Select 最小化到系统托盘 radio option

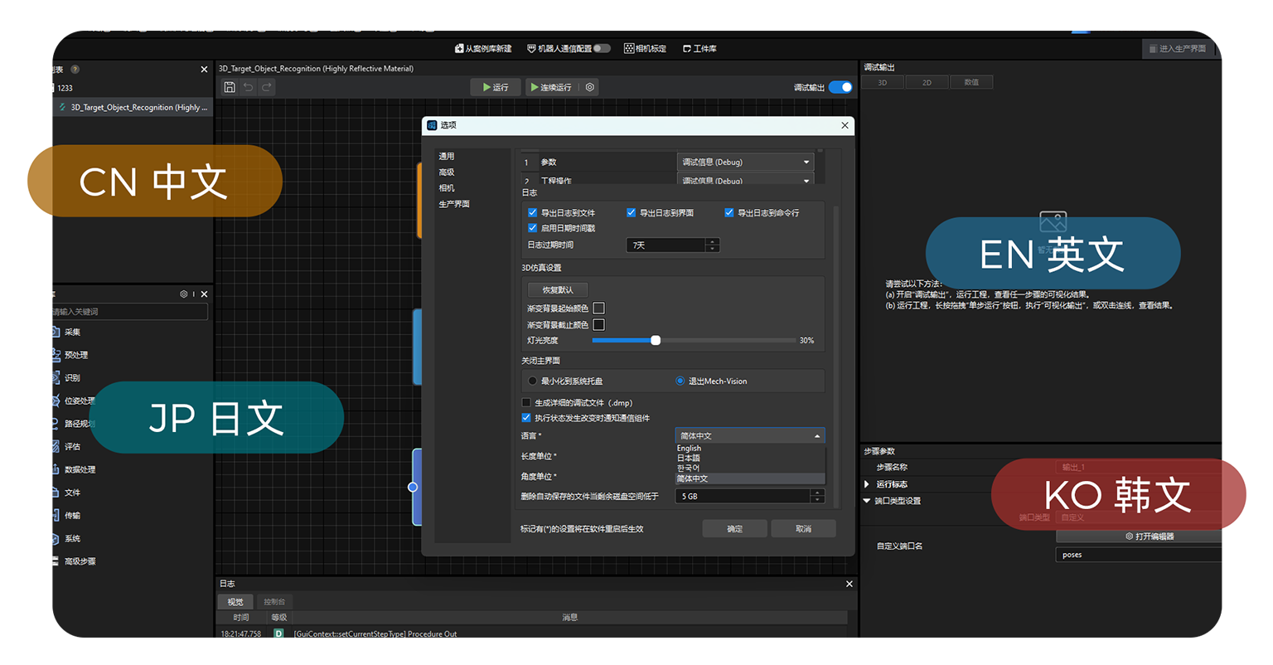point(533,381)
